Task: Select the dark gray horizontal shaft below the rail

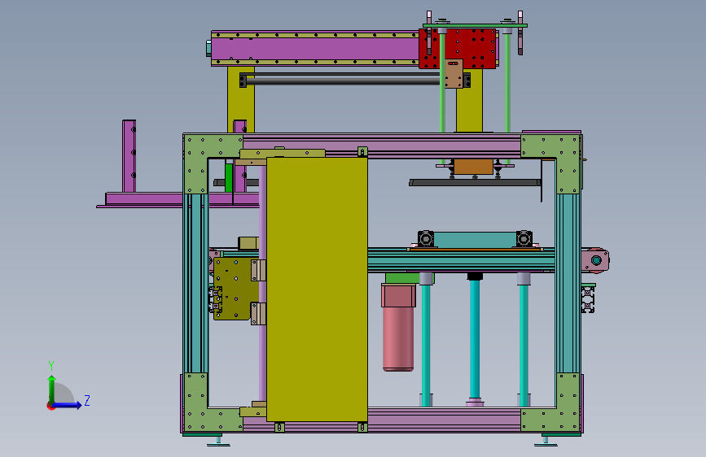Action: point(342,81)
